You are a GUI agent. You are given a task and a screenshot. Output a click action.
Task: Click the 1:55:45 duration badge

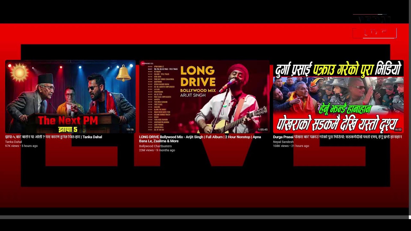pyautogui.click(x=263, y=130)
